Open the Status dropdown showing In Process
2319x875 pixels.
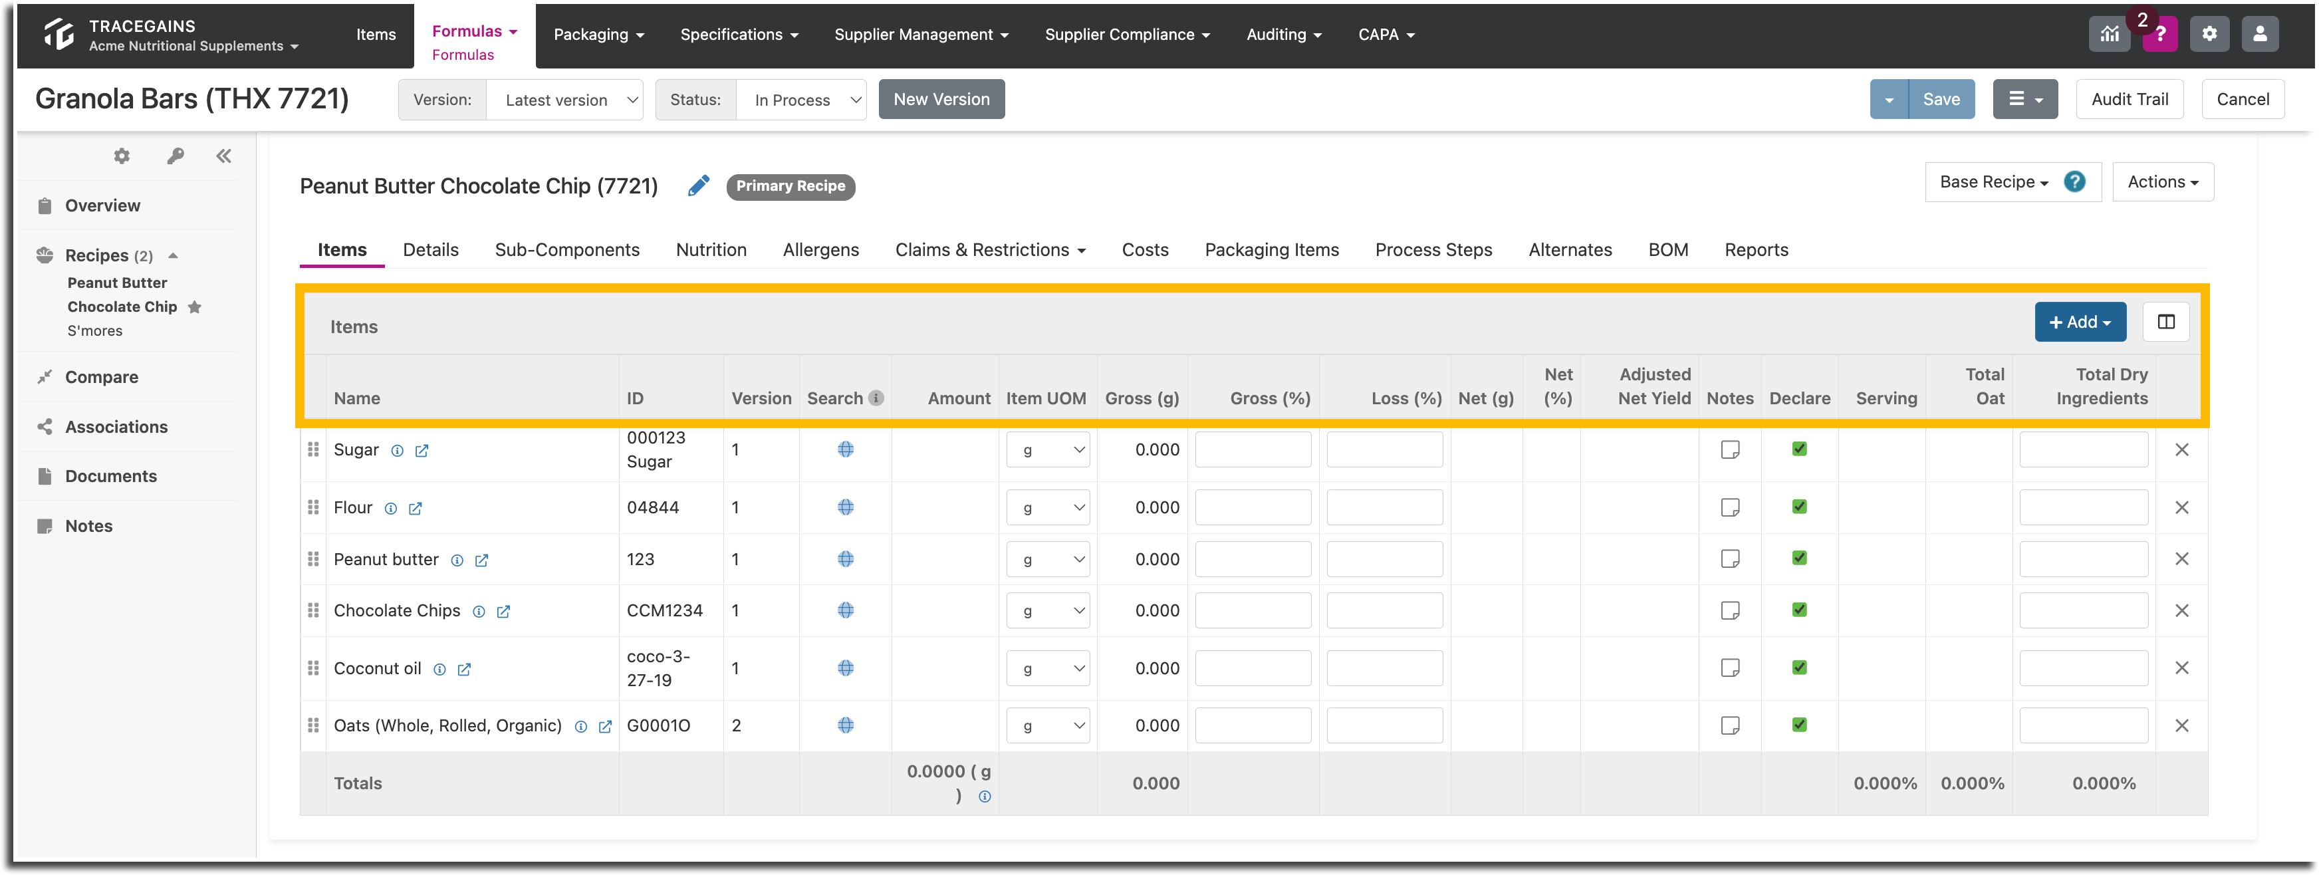pyautogui.click(x=801, y=100)
